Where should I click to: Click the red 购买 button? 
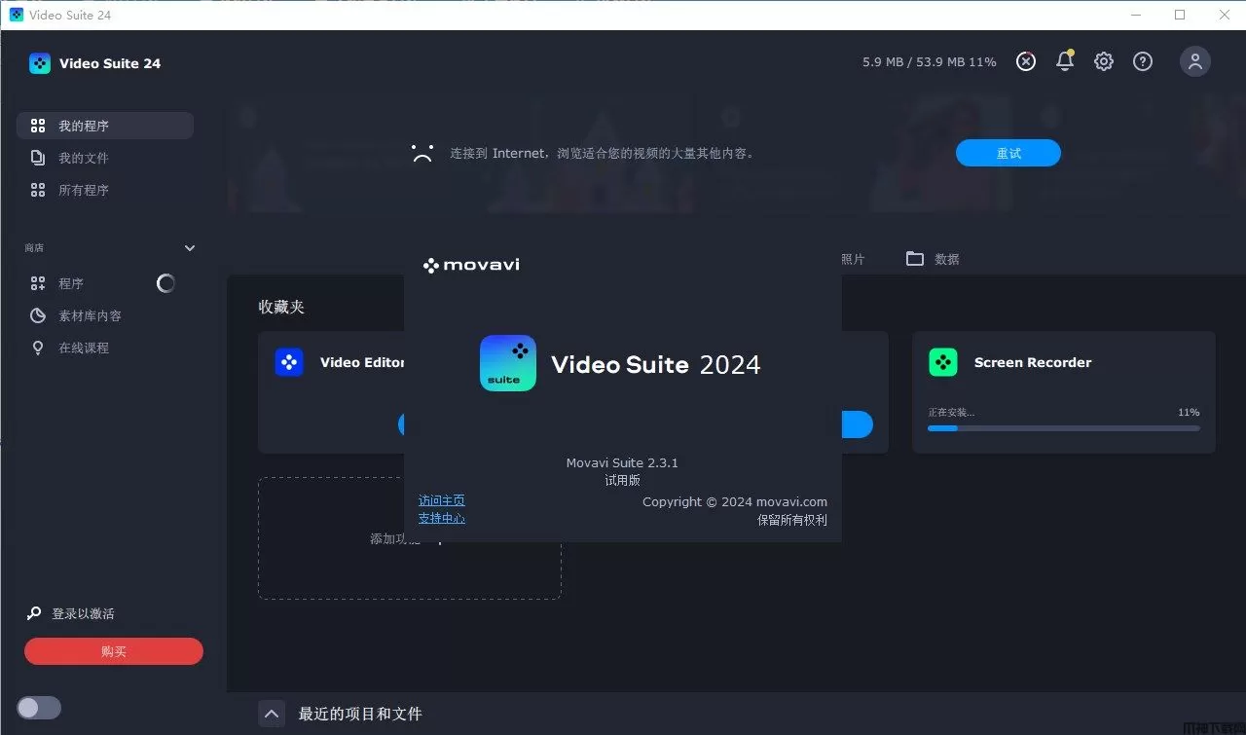[x=114, y=651]
